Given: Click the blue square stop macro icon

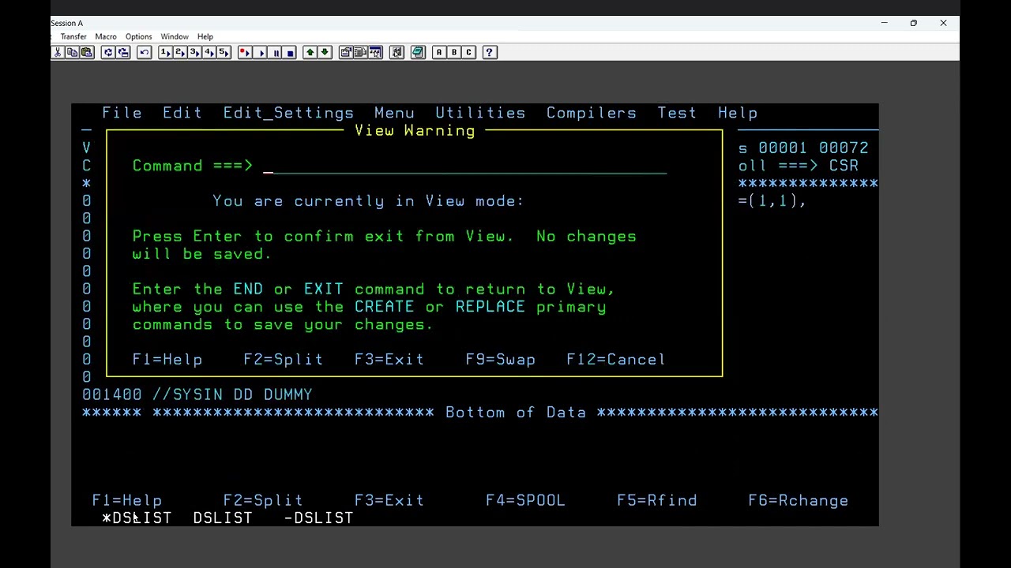Looking at the screenshot, I should pyautogui.click(x=290, y=52).
